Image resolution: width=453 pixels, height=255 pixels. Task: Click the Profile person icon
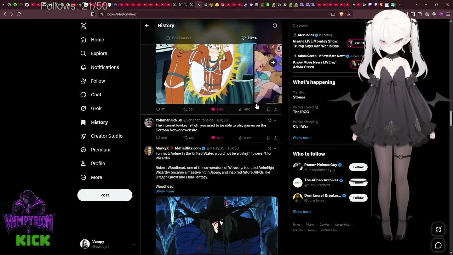84,164
